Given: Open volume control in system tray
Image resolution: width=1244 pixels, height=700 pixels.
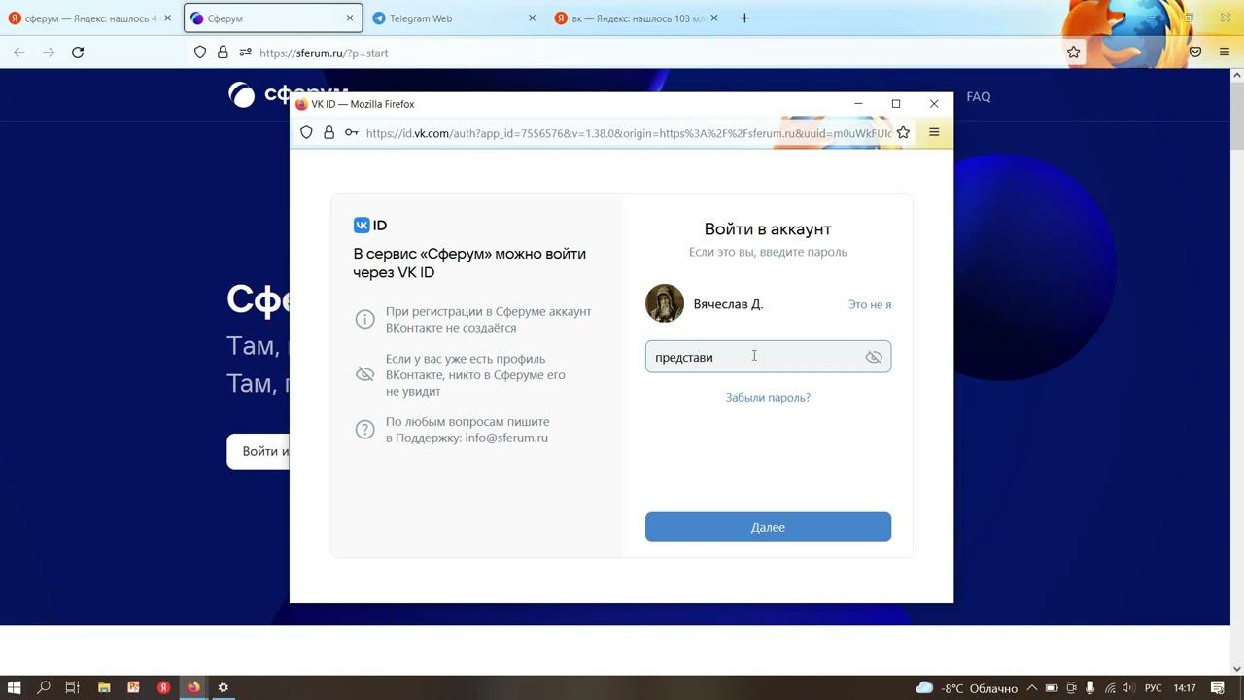Looking at the screenshot, I should click(1129, 688).
